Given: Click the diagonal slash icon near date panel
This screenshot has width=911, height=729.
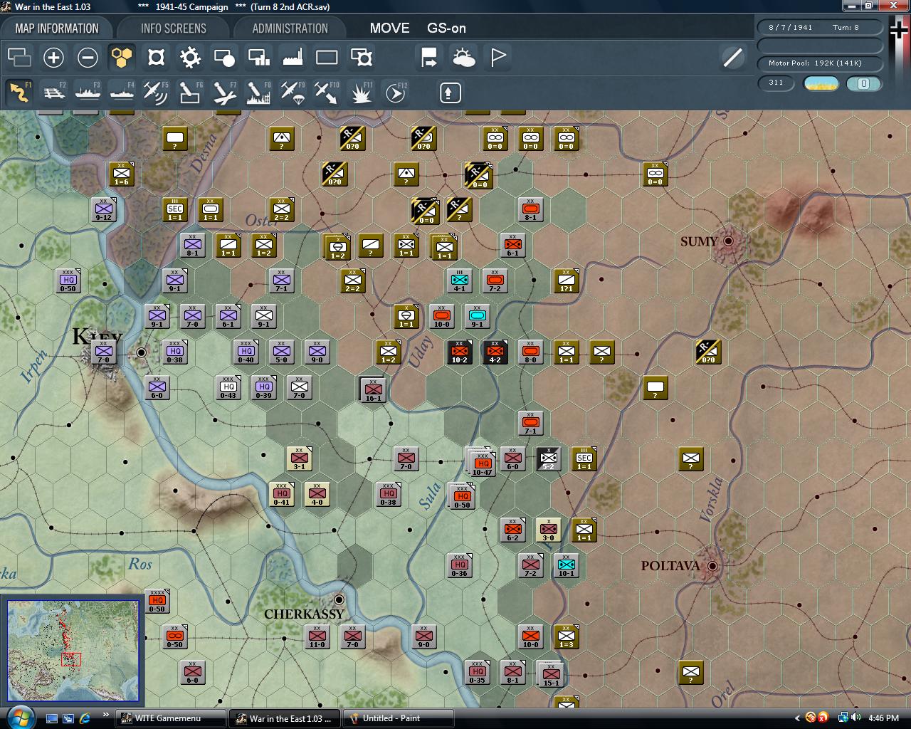Looking at the screenshot, I should click(732, 58).
